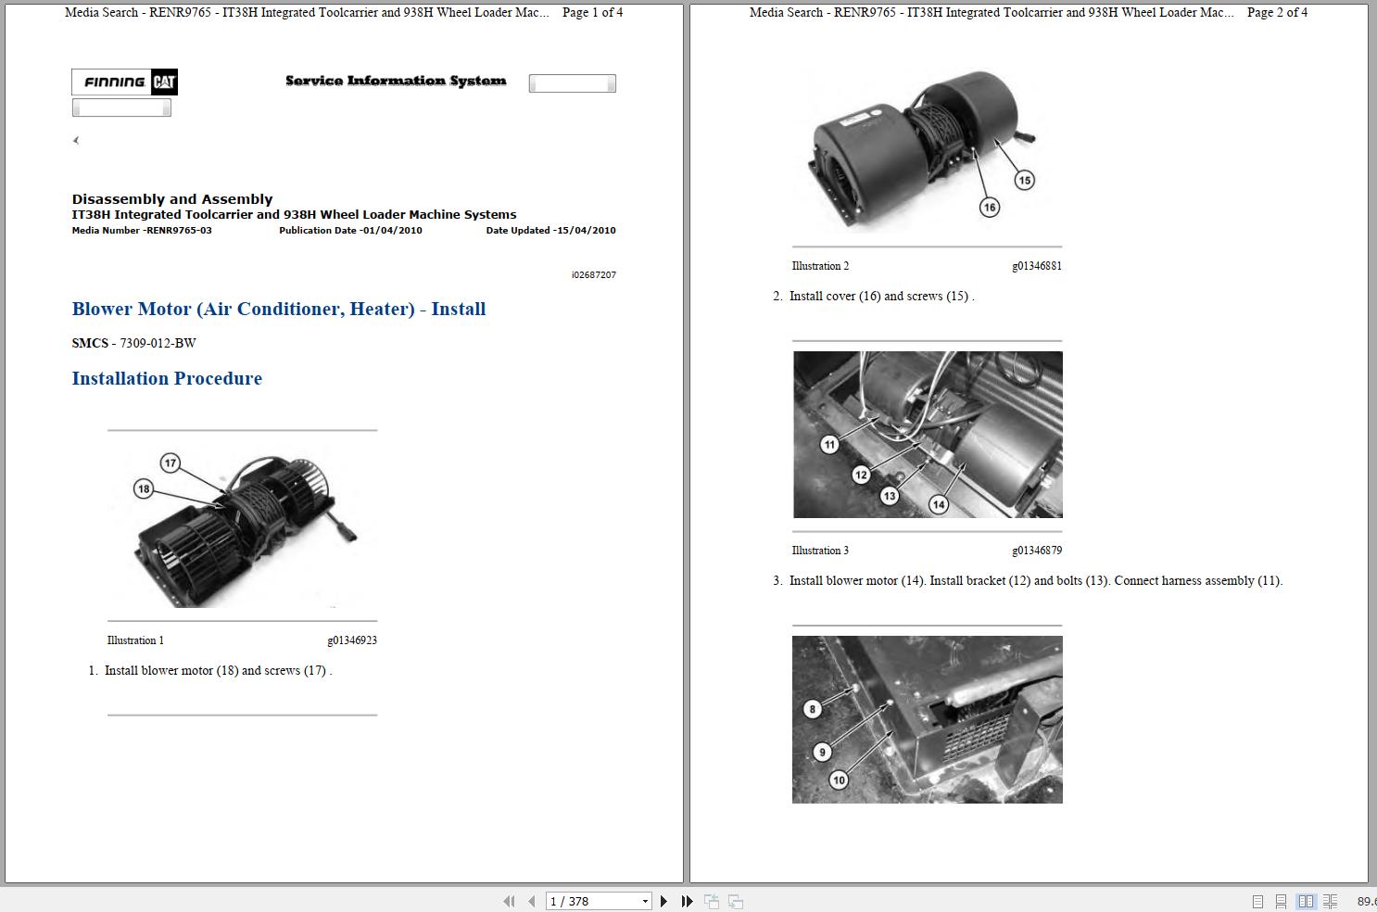
Task: Enable the two-page facing view mode
Action: coord(1307,900)
